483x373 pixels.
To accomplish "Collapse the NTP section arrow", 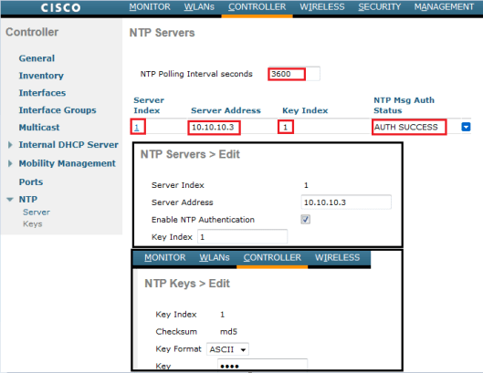I will coord(10,200).
